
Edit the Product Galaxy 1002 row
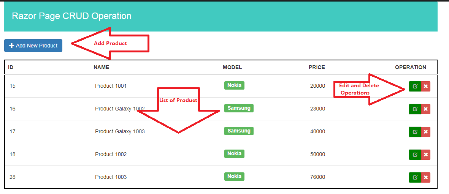coord(415,109)
